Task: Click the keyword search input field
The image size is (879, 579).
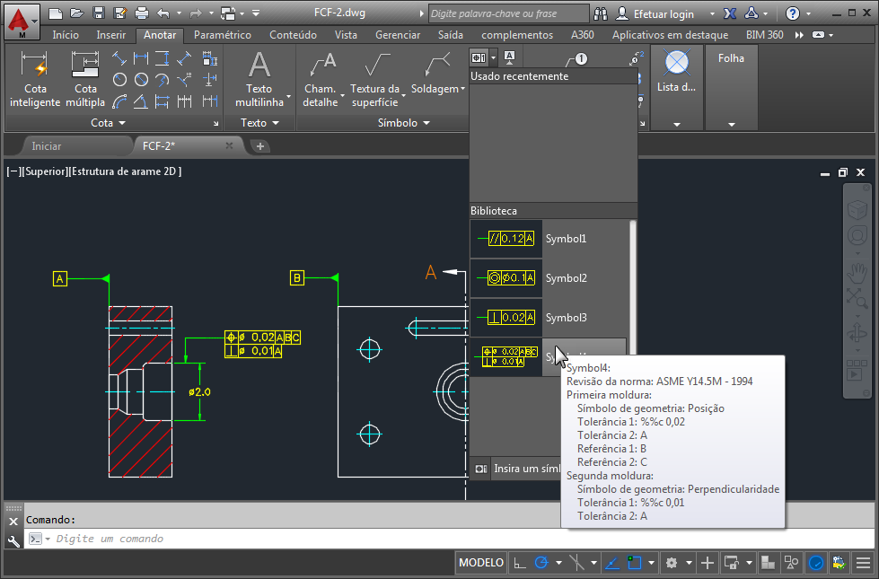Action: click(509, 13)
